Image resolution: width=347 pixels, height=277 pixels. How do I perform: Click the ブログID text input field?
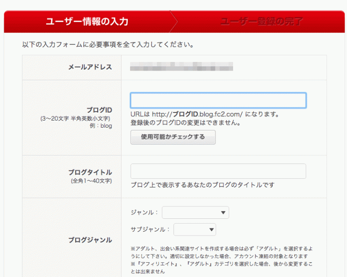218,101
